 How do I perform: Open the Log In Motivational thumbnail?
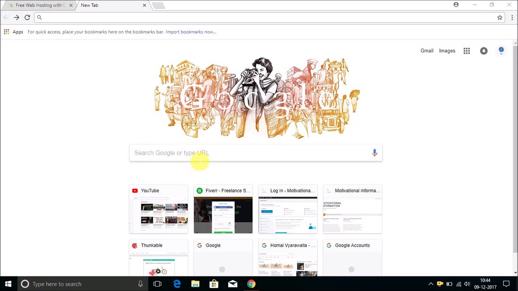coord(288,209)
